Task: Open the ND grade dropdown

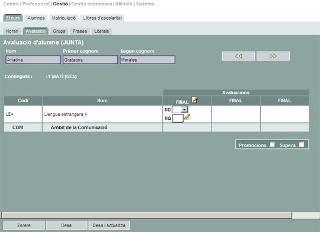Action: pos(184,110)
